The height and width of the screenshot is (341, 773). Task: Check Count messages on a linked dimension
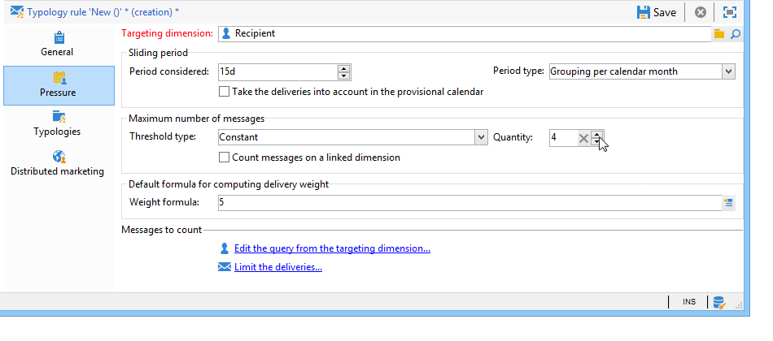225,158
